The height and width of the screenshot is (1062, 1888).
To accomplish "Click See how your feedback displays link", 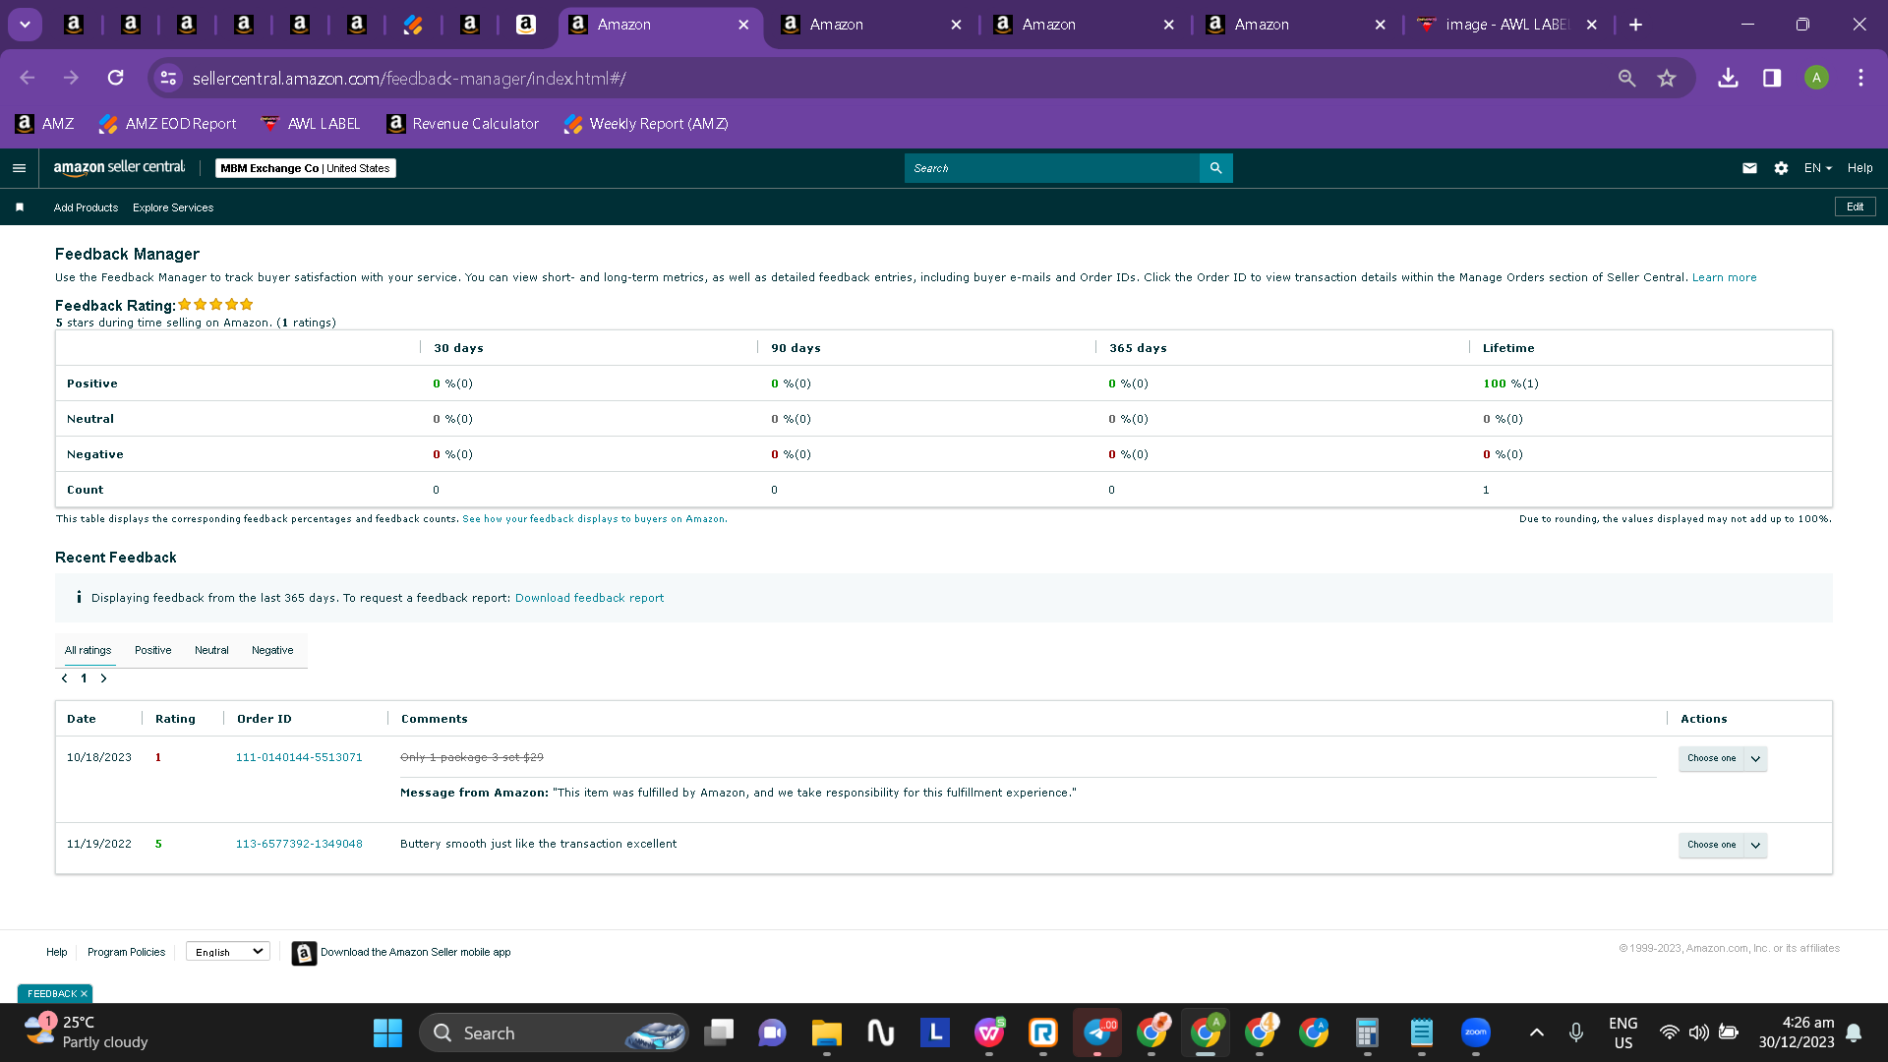I will coord(594,519).
